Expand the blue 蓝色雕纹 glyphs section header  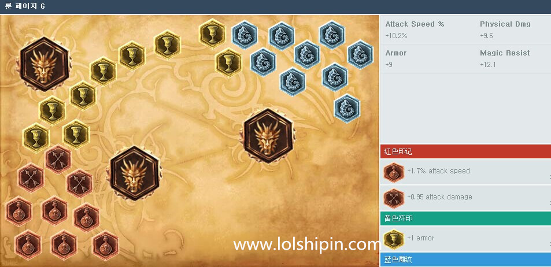pos(465,259)
